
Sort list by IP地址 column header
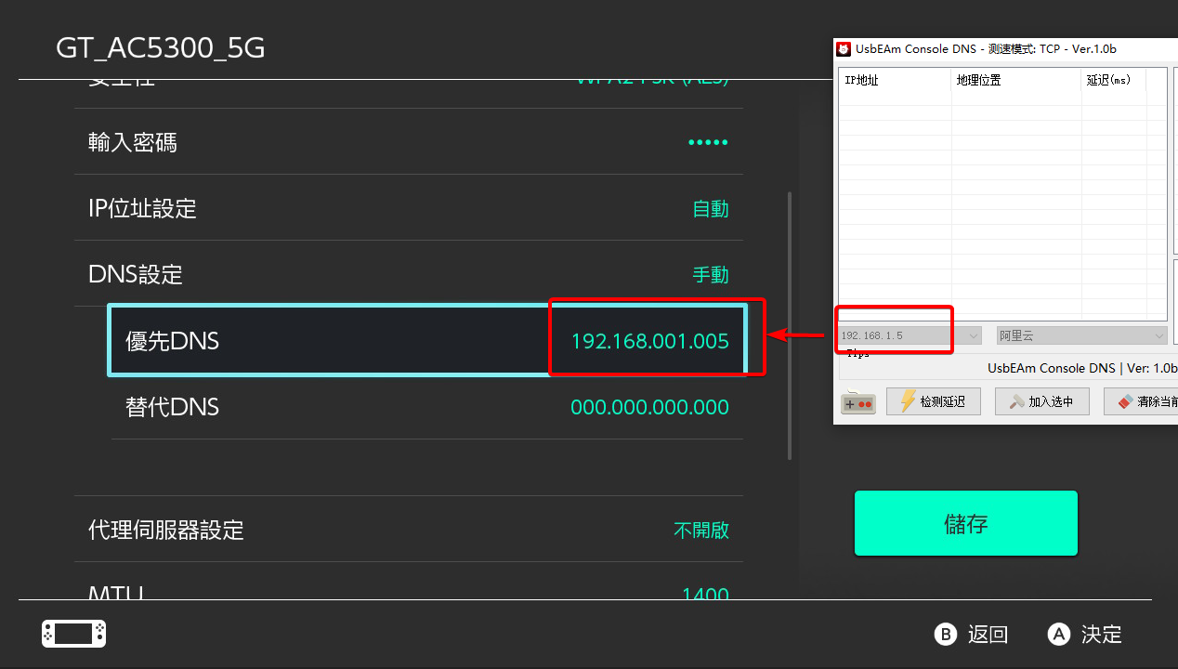coord(895,80)
